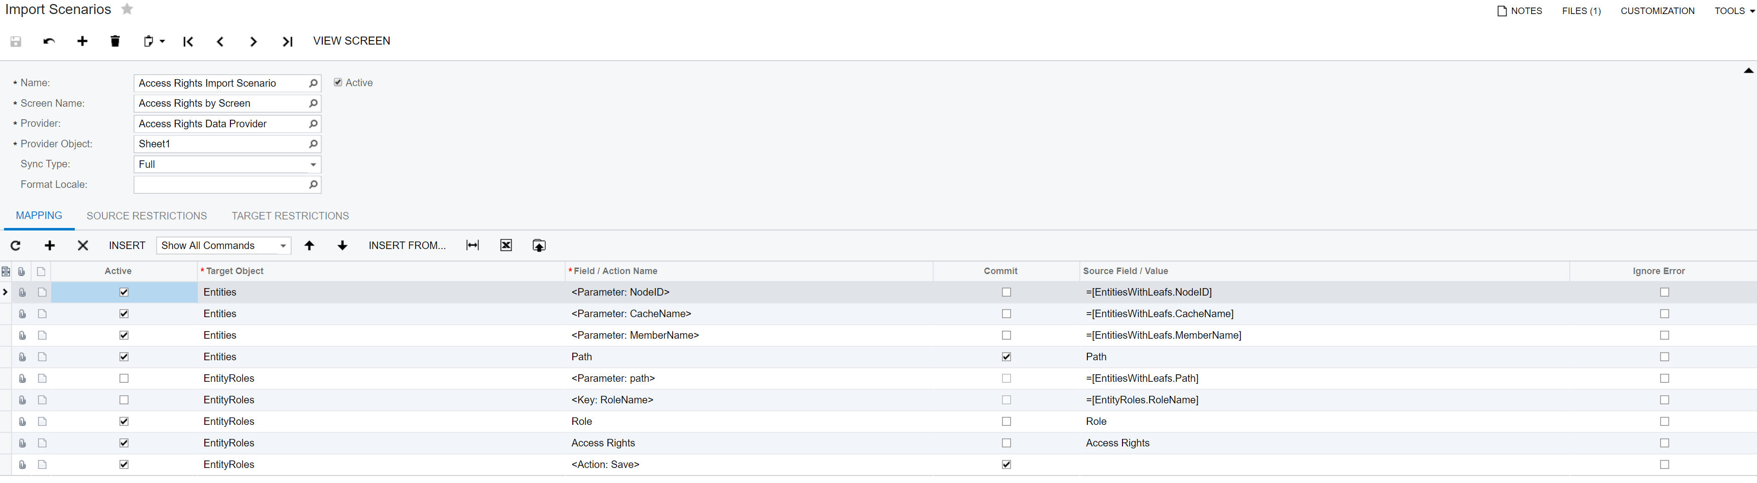
Task: Go to the last record
Action: 287,42
